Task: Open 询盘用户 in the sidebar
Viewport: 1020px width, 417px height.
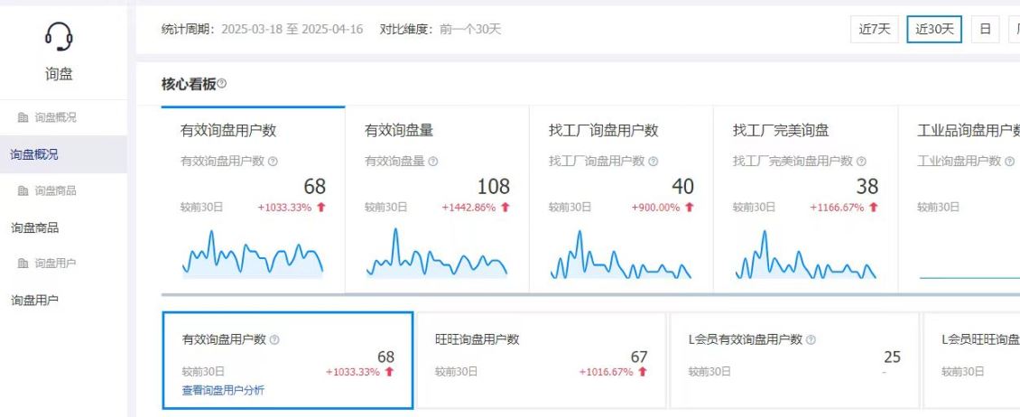Action: [34, 300]
